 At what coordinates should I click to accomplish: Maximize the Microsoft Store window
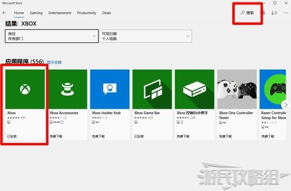(275, 3)
